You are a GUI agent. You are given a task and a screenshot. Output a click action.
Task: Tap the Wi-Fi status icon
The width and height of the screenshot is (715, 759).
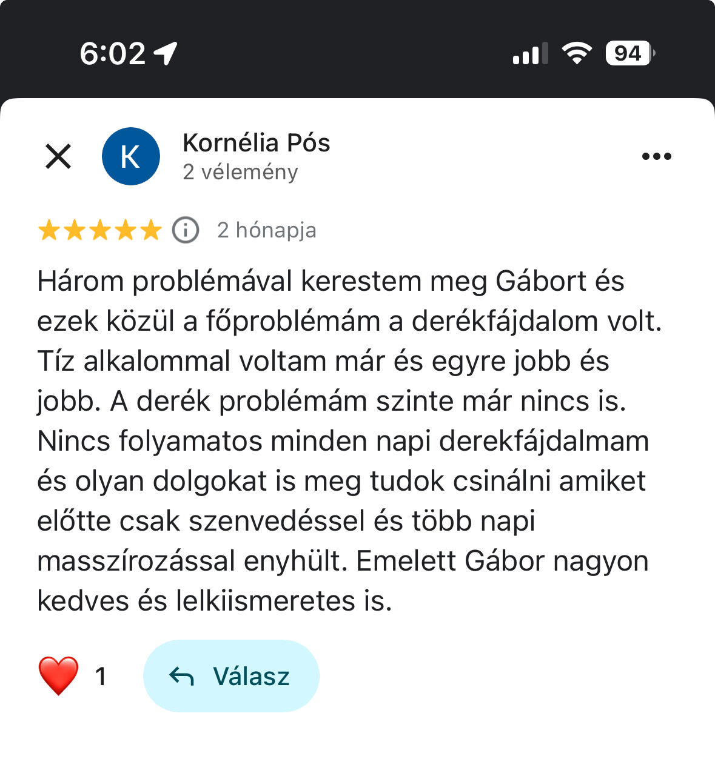(577, 53)
